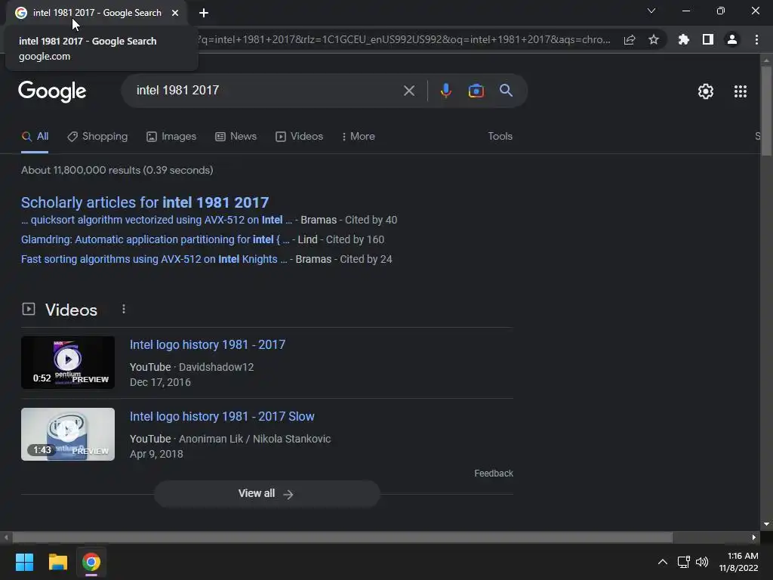
Task: Click 'Dec 17, 2016' date text
Action: point(160,382)
